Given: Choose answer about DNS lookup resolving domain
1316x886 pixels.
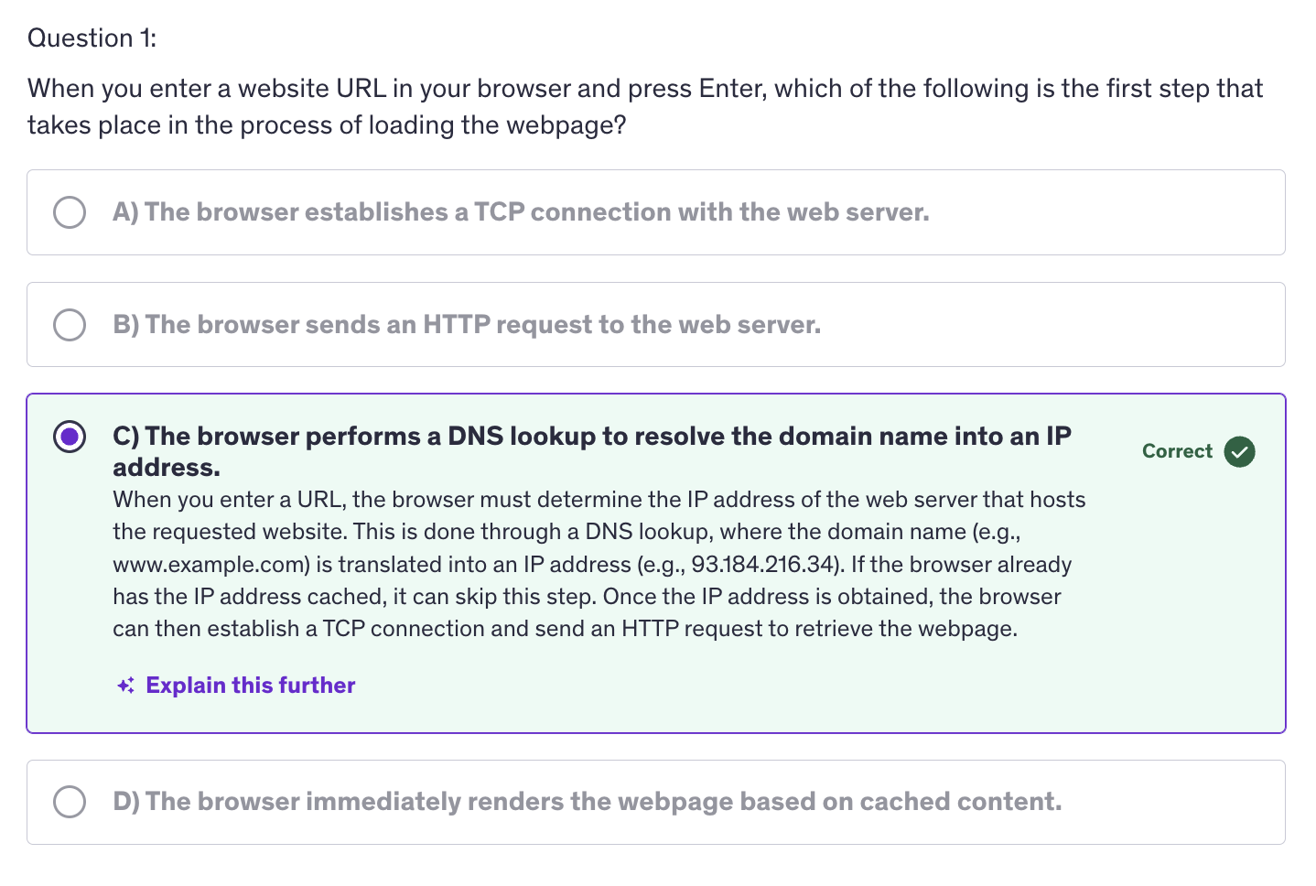Looking at the screenshot, I should [592, 451].
